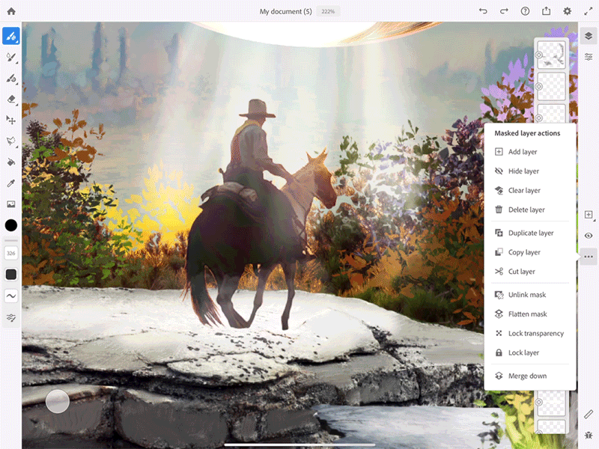Open more layer actions via ellipsis
Viewport: 599px width, 449px height.
point(589,255)
